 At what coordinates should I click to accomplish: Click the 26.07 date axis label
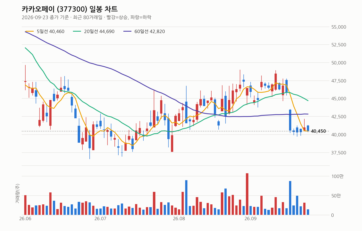pos(100,219)
